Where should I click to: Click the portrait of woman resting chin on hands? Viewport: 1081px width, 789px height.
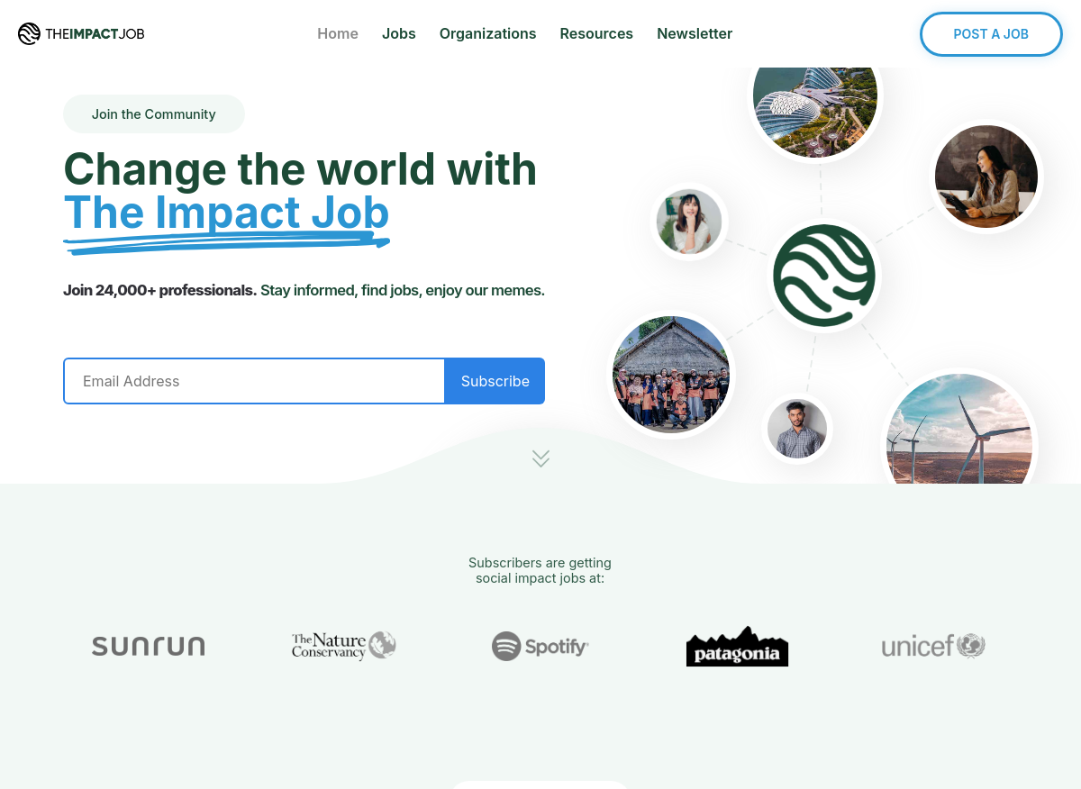(689, 222)
